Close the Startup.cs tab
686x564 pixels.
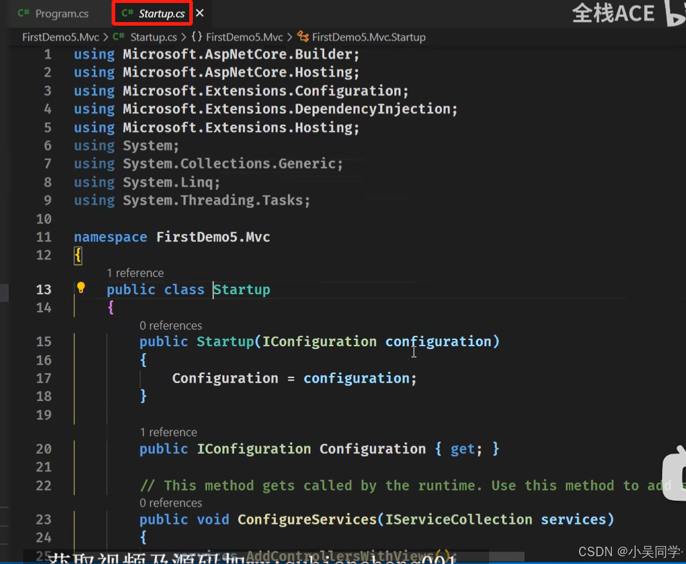[x=200, y=13]
